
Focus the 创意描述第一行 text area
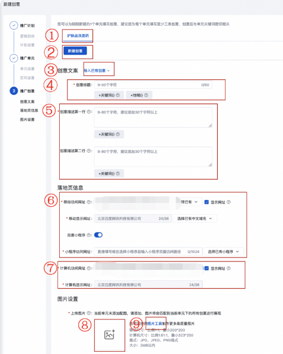(154, 118)
